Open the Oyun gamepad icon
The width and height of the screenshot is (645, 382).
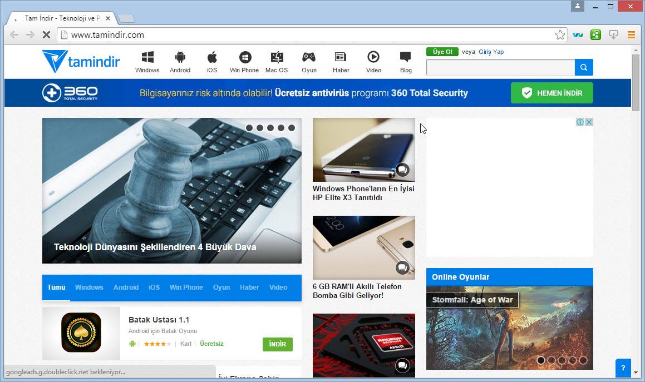pyautogui.click(x=309, y=57)
